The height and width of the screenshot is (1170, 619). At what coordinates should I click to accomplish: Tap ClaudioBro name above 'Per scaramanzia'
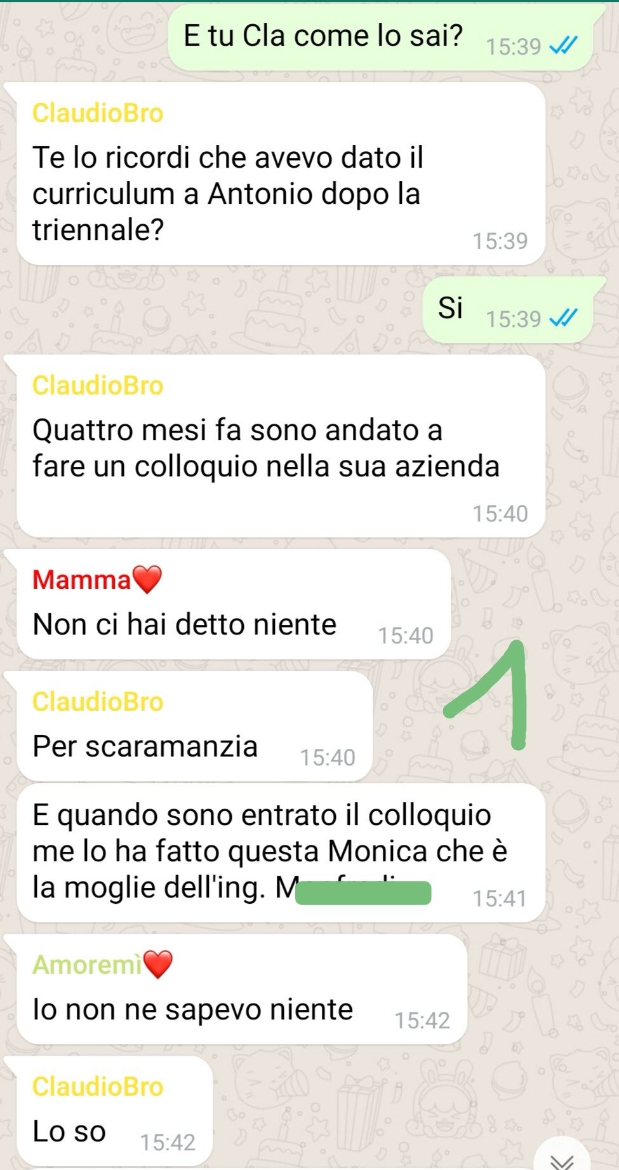pyautogui.click(x=98, y=702)
